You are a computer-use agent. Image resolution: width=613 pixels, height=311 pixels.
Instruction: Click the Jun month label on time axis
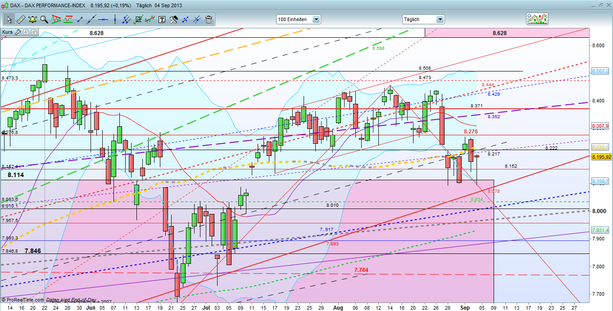point(90,307)
